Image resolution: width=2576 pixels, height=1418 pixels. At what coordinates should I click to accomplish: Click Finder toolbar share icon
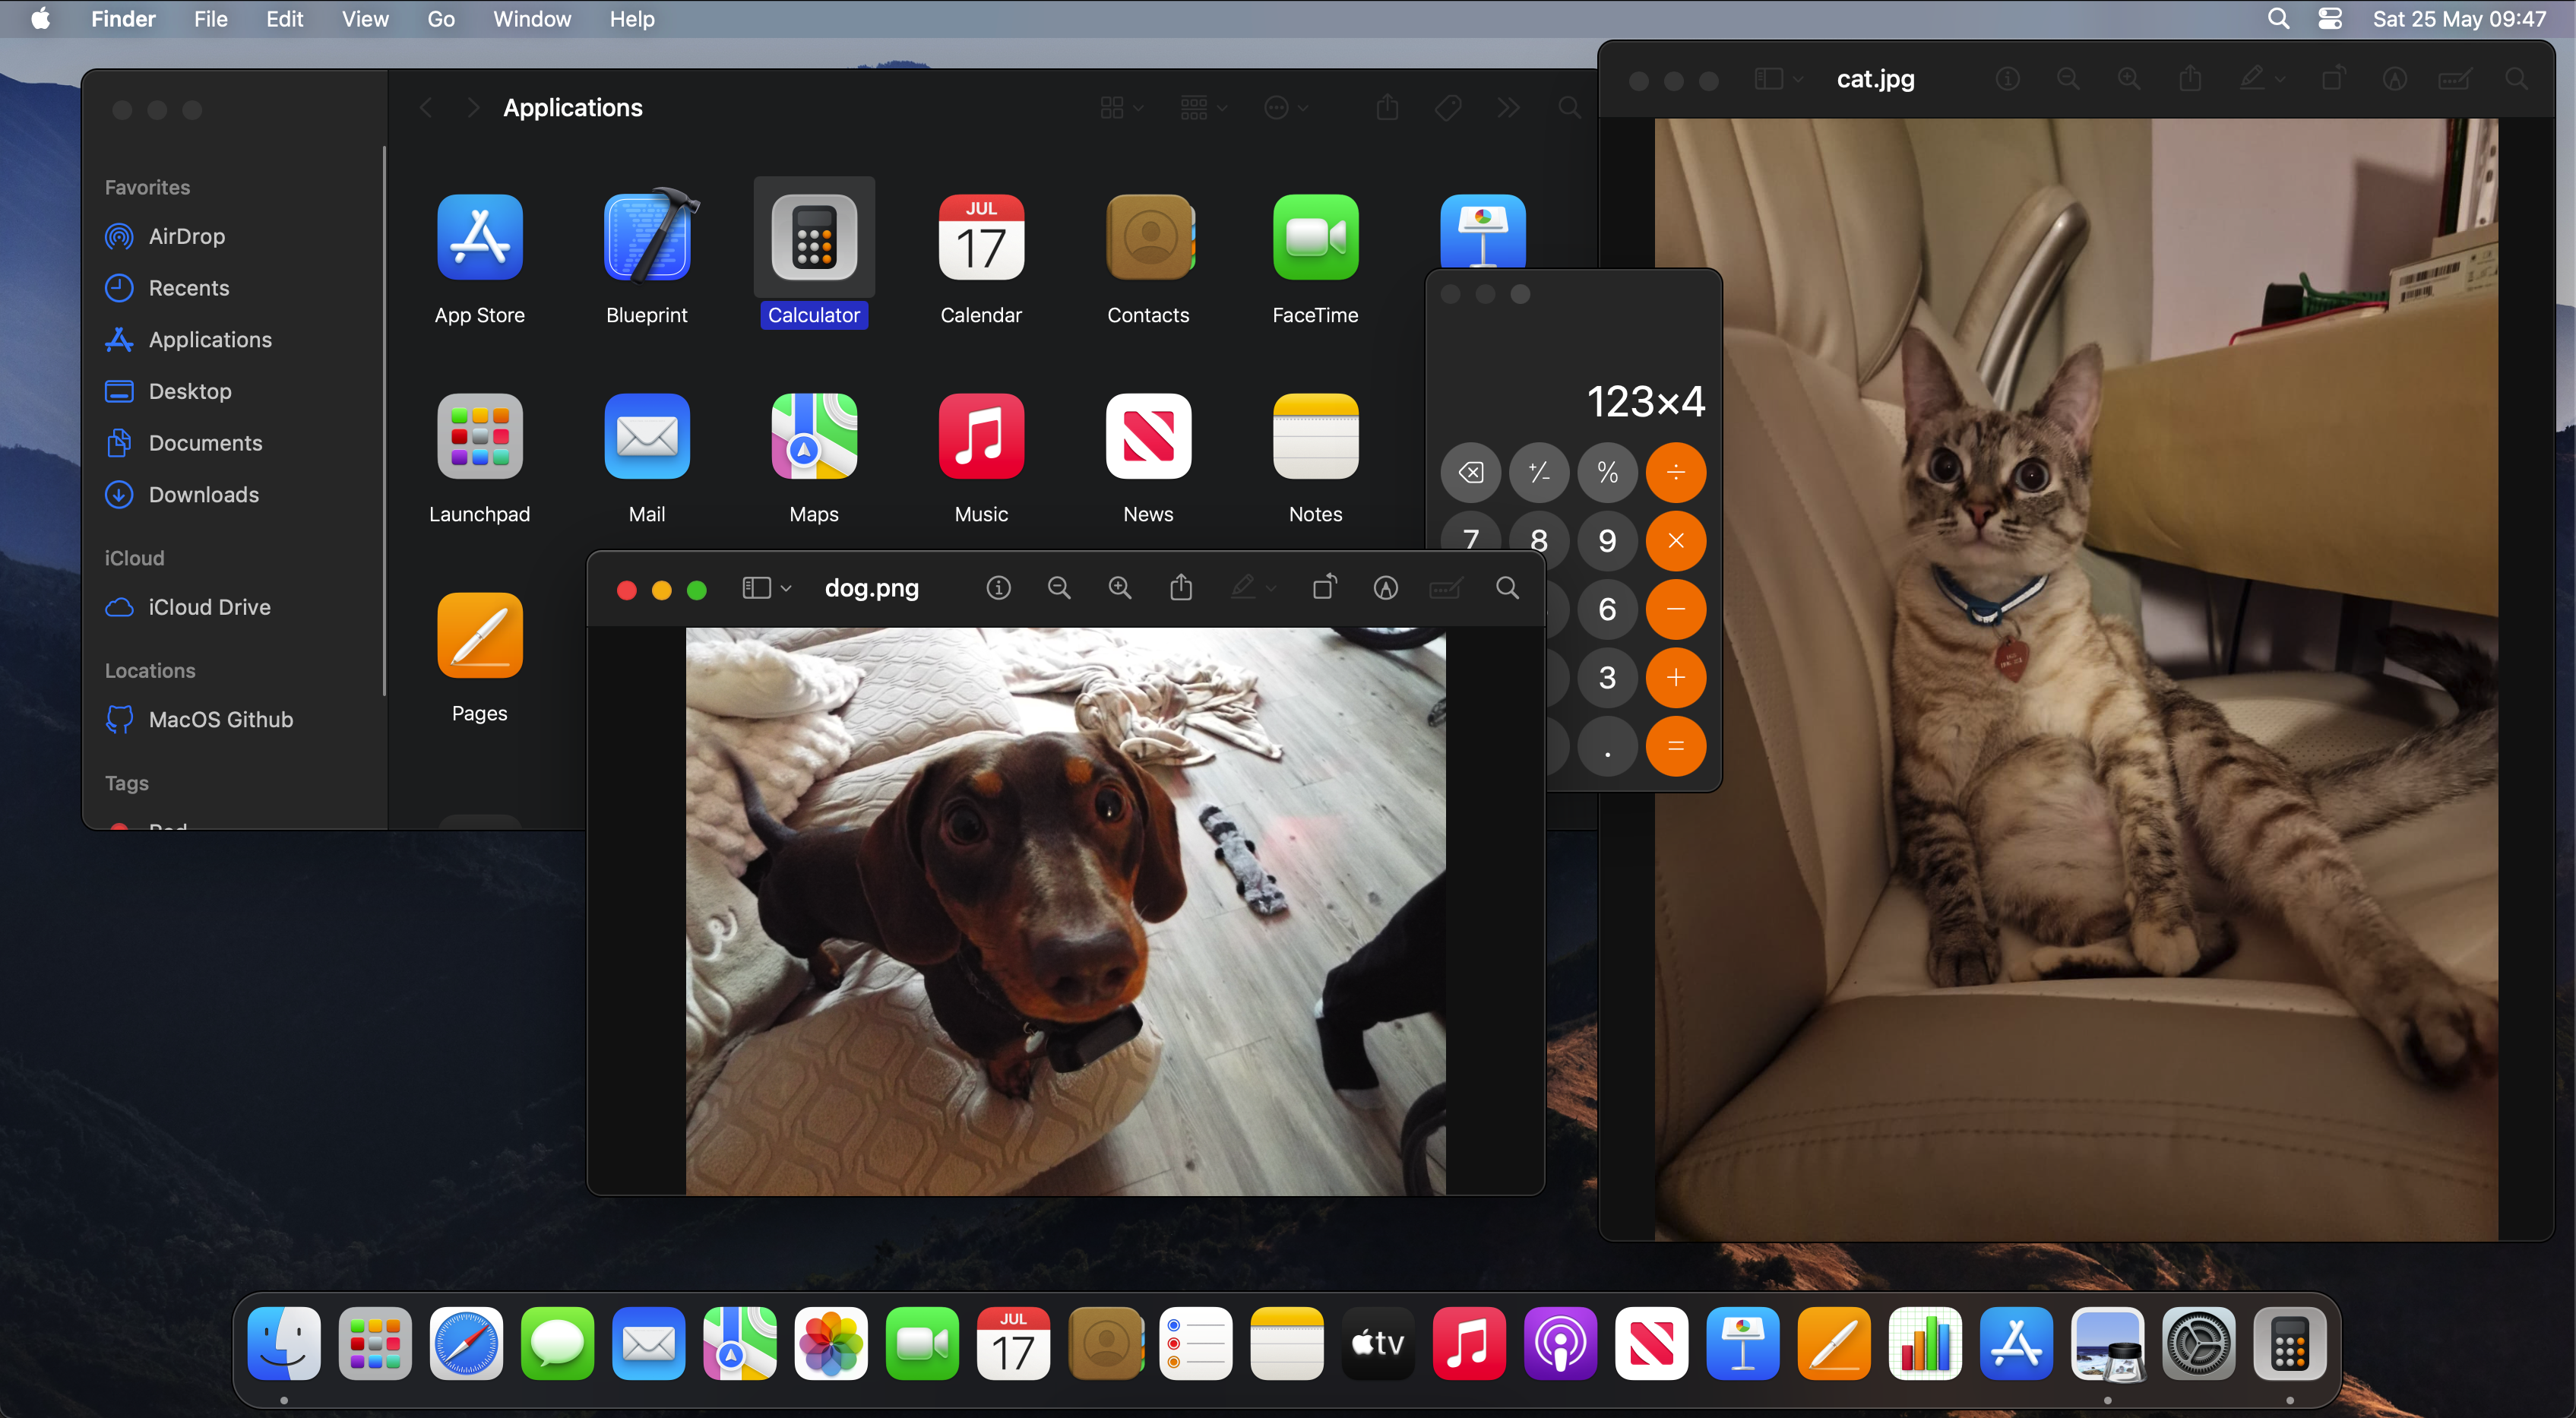[x=1387, y=107]
